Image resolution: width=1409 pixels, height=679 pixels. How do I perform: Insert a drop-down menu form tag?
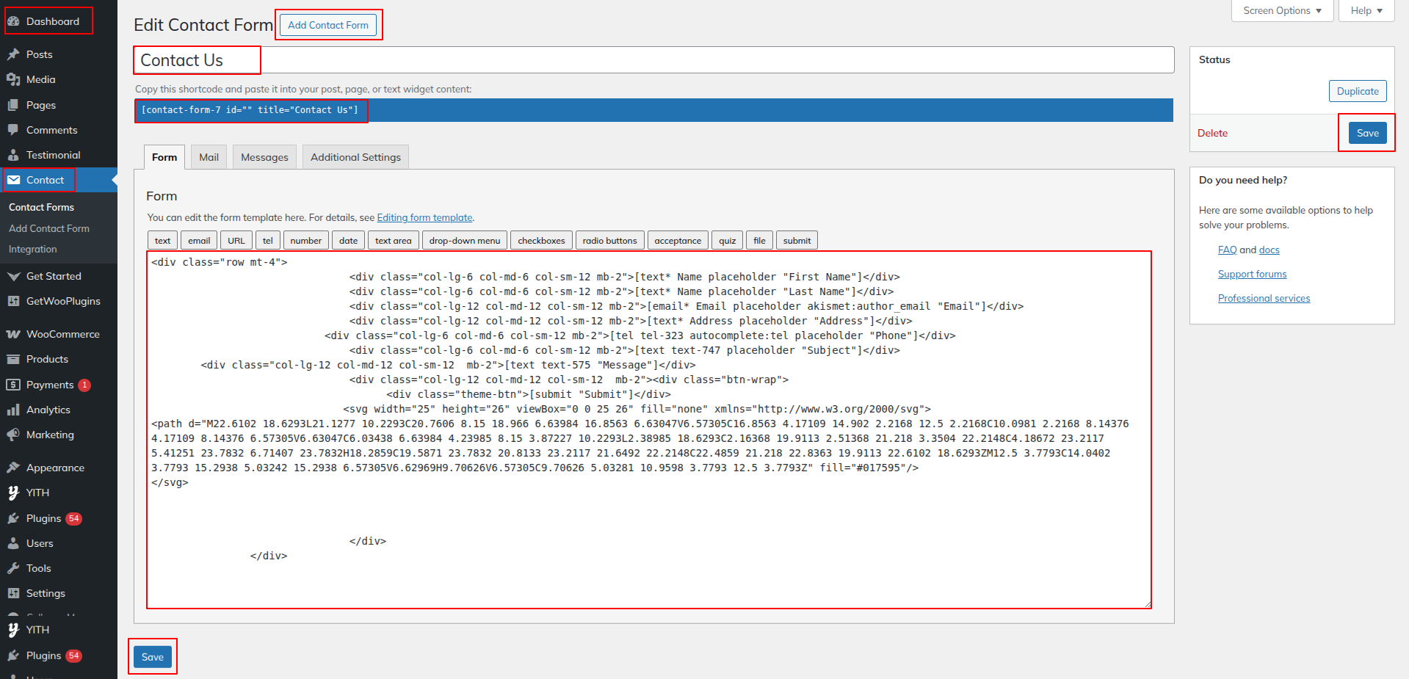464,241
